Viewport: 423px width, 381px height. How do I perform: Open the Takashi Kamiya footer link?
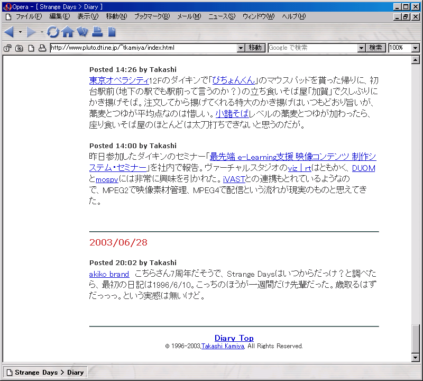click(x=223, y=346)
